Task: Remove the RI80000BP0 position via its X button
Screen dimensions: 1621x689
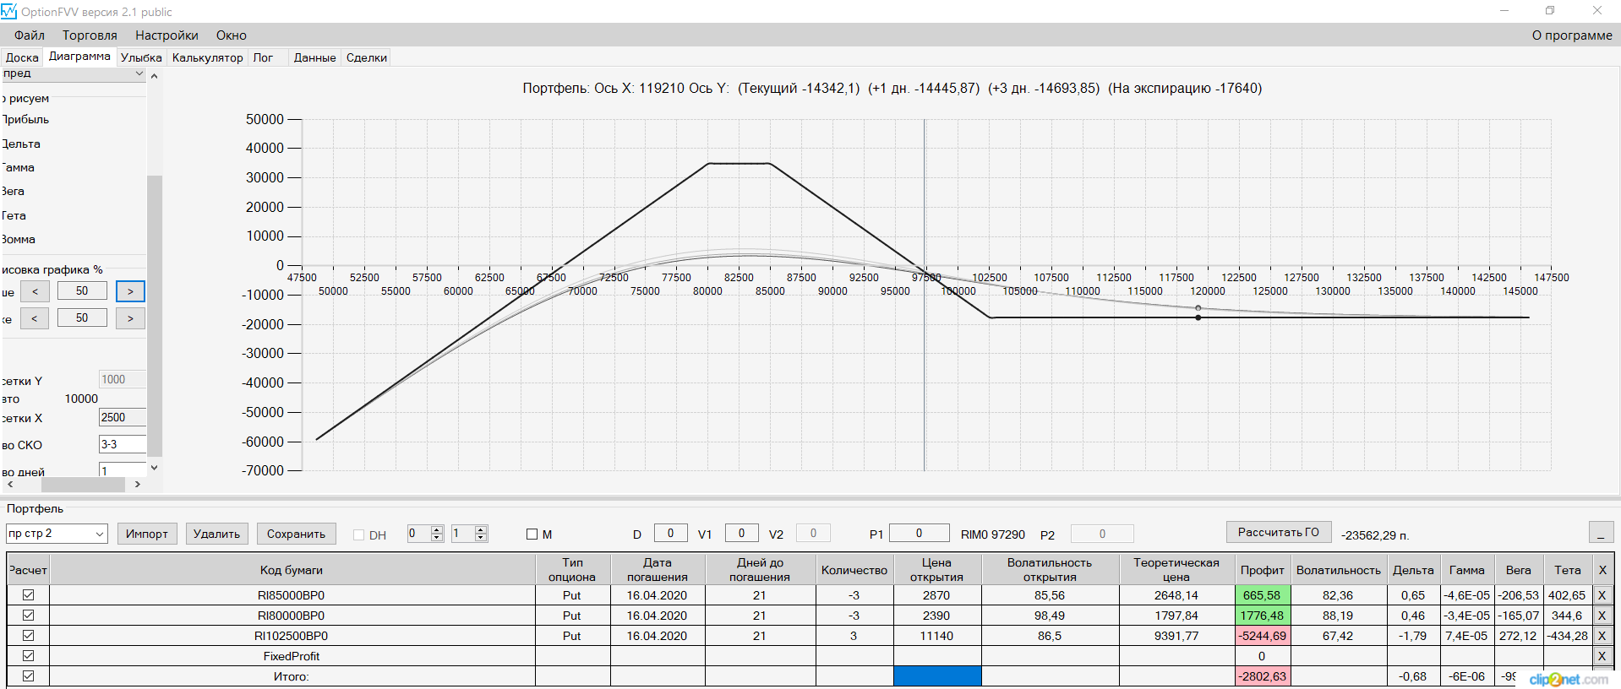Action: (1602, 616)
